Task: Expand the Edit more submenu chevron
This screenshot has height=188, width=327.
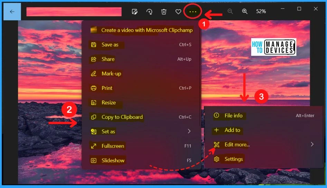Action: click(312, 144)
